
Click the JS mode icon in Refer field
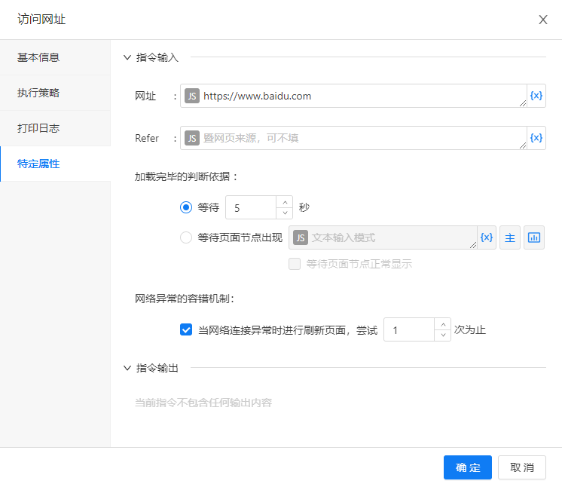pyautogui.click(x=192, y=138)
